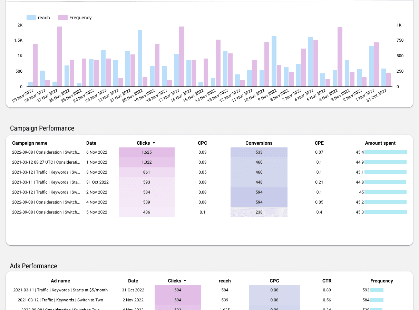The image size is (419, 310).
Task: Sort by the CPC column header
Action: pos(202,143)
